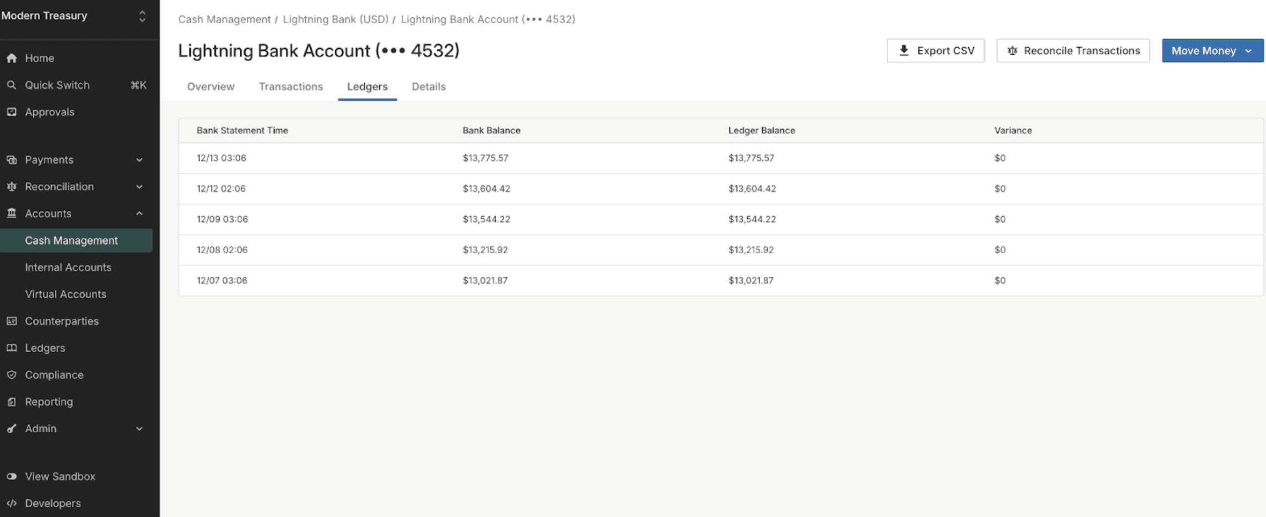The image size is (1266, 517).
Task: Open the Ledgers section icon
Action: pos(12,348)
